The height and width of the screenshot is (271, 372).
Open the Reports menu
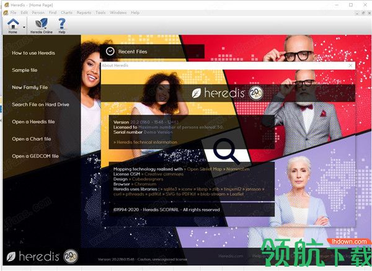[x=84, y=12]
